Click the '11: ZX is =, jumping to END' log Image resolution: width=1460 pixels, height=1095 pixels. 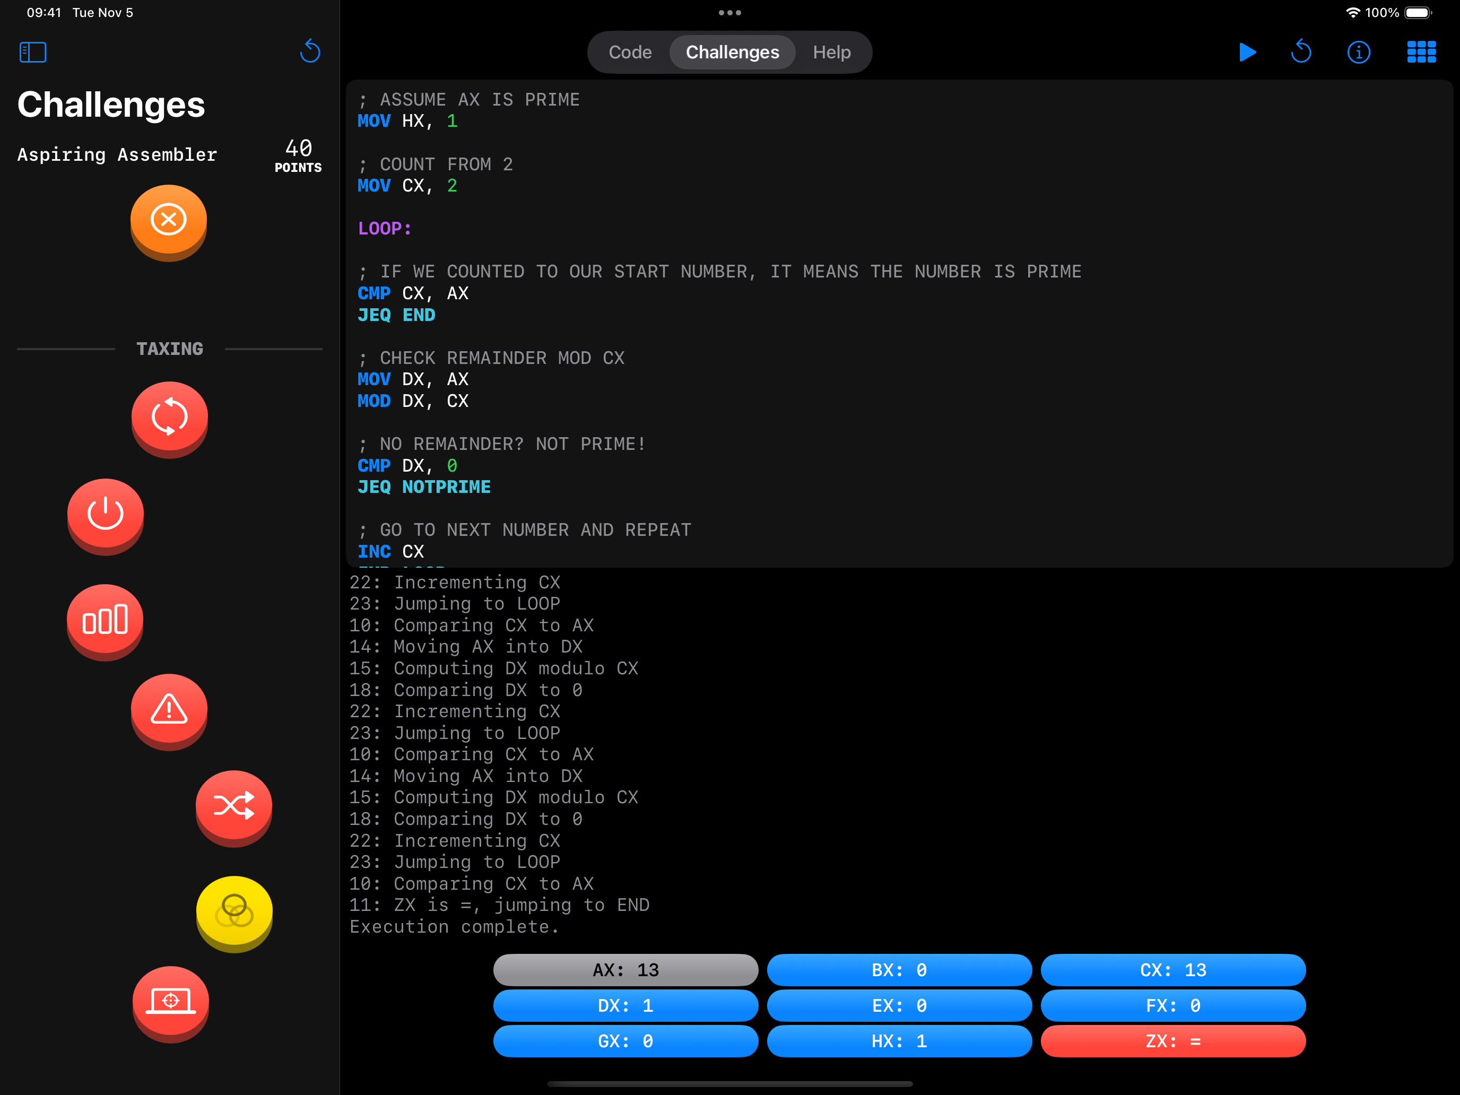coord(500,905)
